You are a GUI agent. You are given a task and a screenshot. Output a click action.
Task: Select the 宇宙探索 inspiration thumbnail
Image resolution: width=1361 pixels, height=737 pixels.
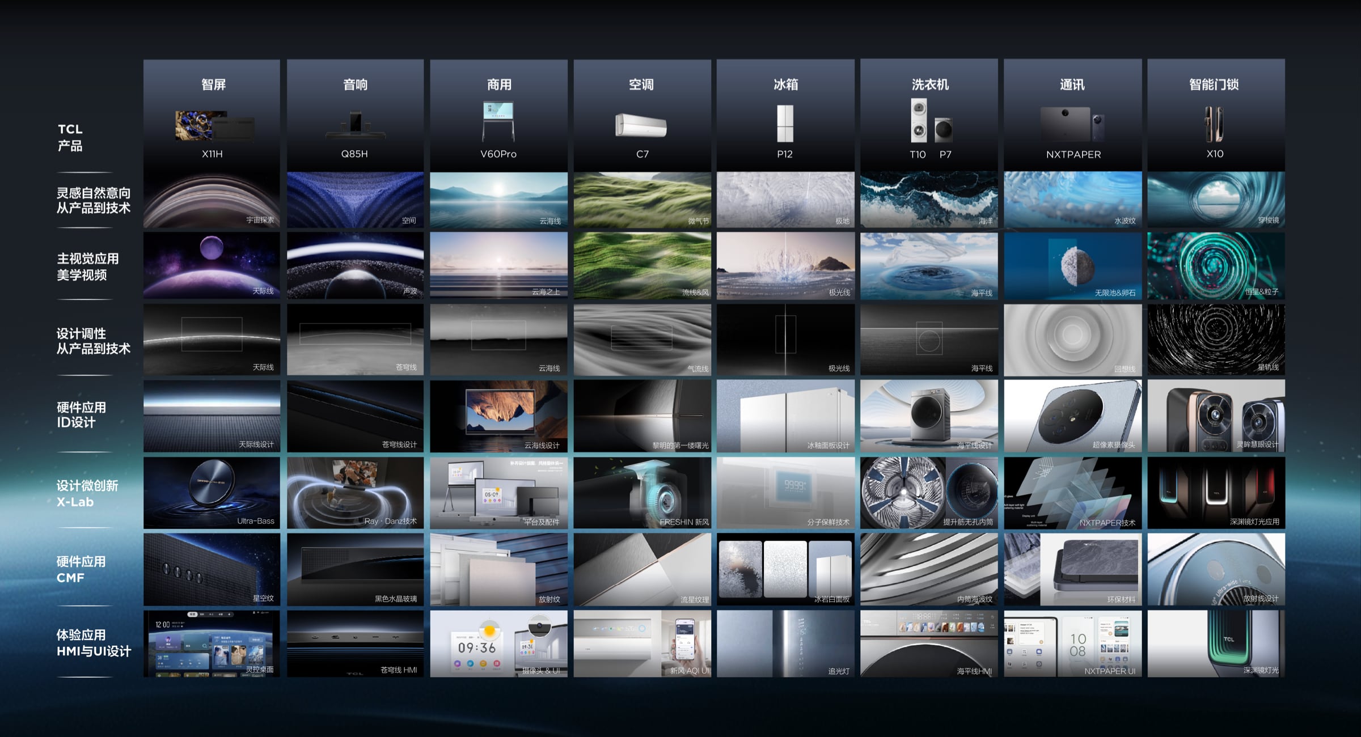point(212,200)
